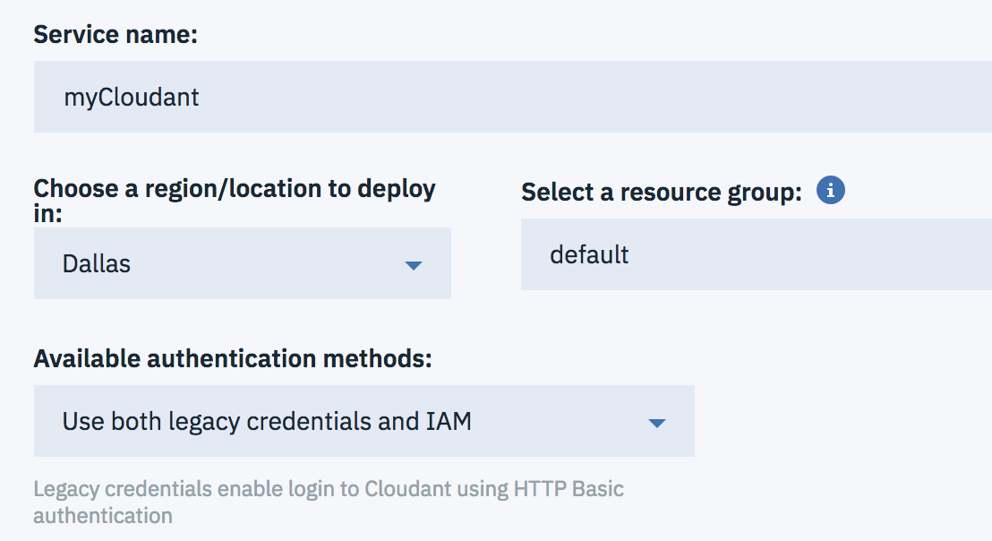
Task: Select the 'Dallas' text in region field
Action: [x=96, y=264]
